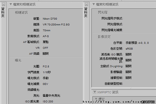This screenshot has height=104, width=156.
Task: Select the VR value OFF
Action: [x=45, y=48]
